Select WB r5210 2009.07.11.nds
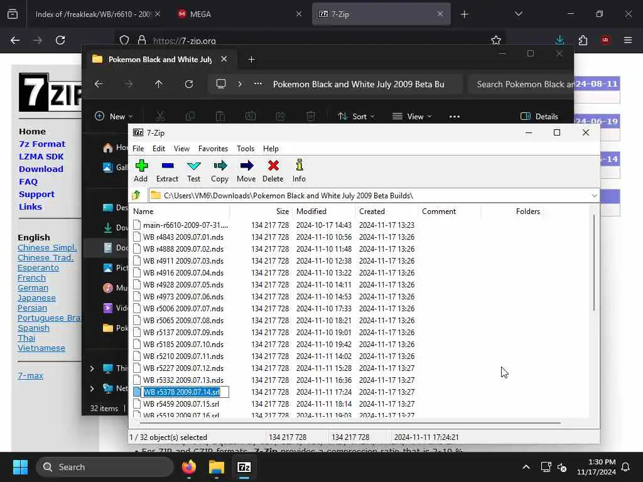Screen dimensions: 643x482 click(183, 356)
